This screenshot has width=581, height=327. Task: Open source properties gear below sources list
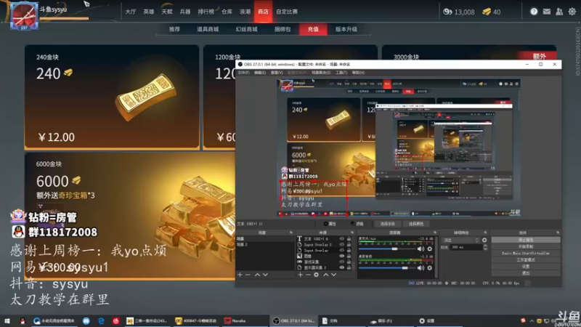click(316, 275)
